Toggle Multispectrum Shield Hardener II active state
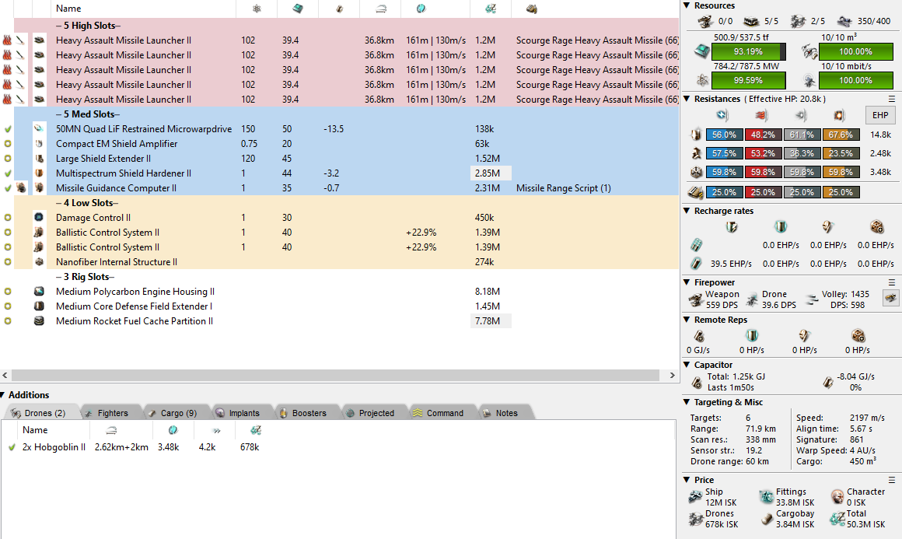The width and height of the screenshot is (902, 539). pos(8,173)
